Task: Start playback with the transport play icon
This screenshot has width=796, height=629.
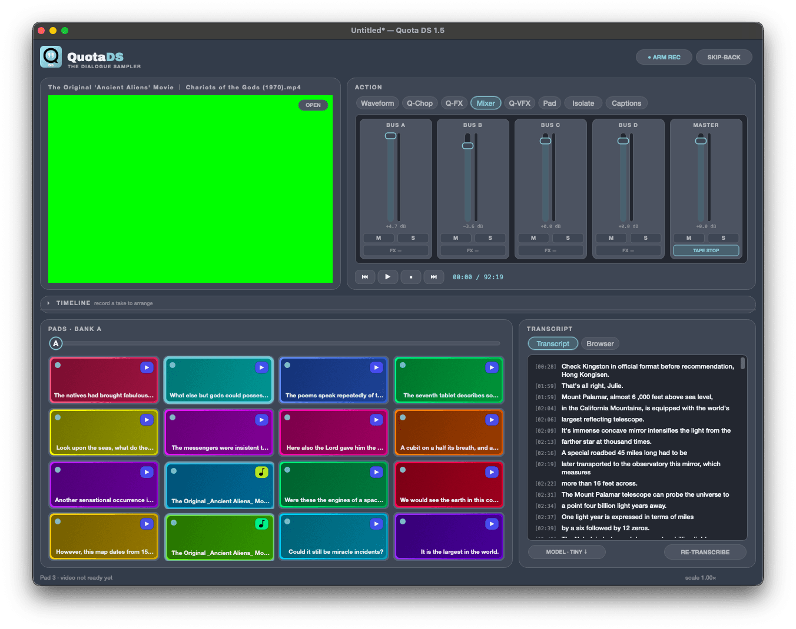Action: (x=387, y=277)
